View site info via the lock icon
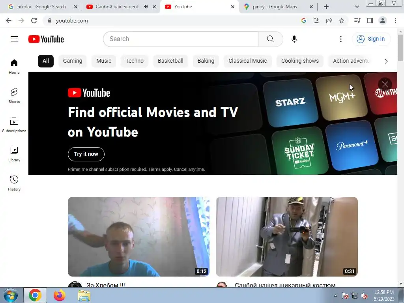 tap(50, 21)
